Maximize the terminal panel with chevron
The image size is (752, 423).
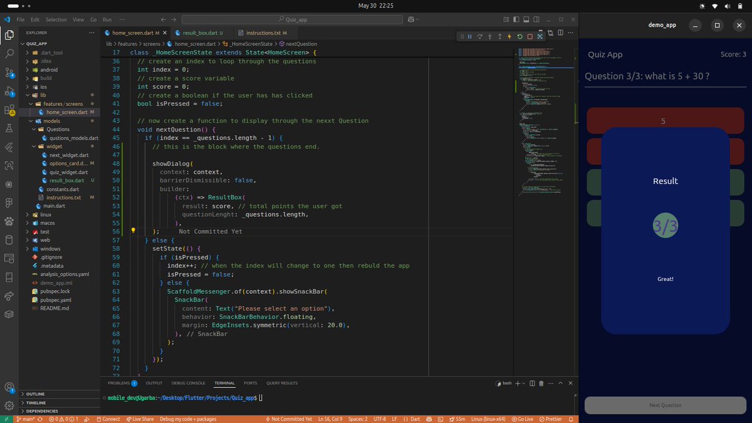click(x=560, y=383)
